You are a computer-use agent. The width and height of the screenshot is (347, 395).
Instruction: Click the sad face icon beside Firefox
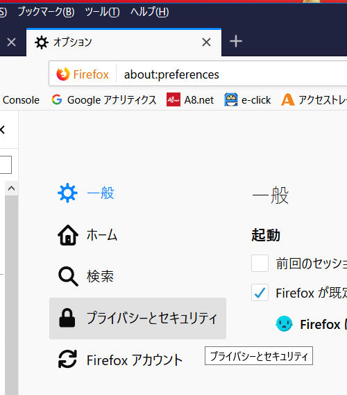284,323
